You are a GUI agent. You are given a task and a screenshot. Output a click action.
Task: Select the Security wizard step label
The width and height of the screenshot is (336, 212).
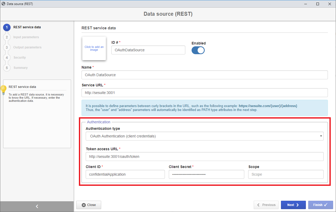pyautogui.click(x=20, y=58)
